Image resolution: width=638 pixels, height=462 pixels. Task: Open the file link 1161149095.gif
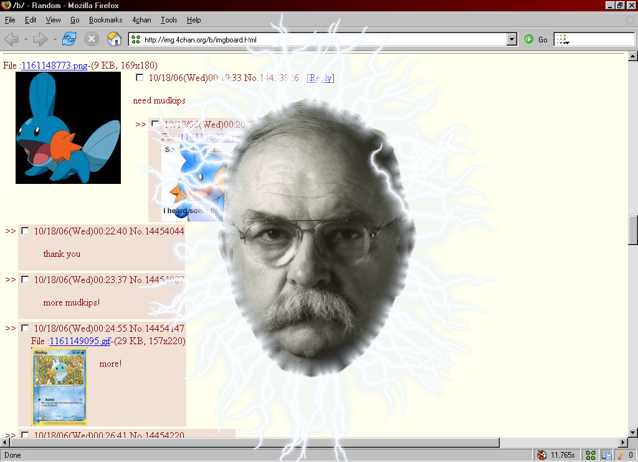(80, 341)
